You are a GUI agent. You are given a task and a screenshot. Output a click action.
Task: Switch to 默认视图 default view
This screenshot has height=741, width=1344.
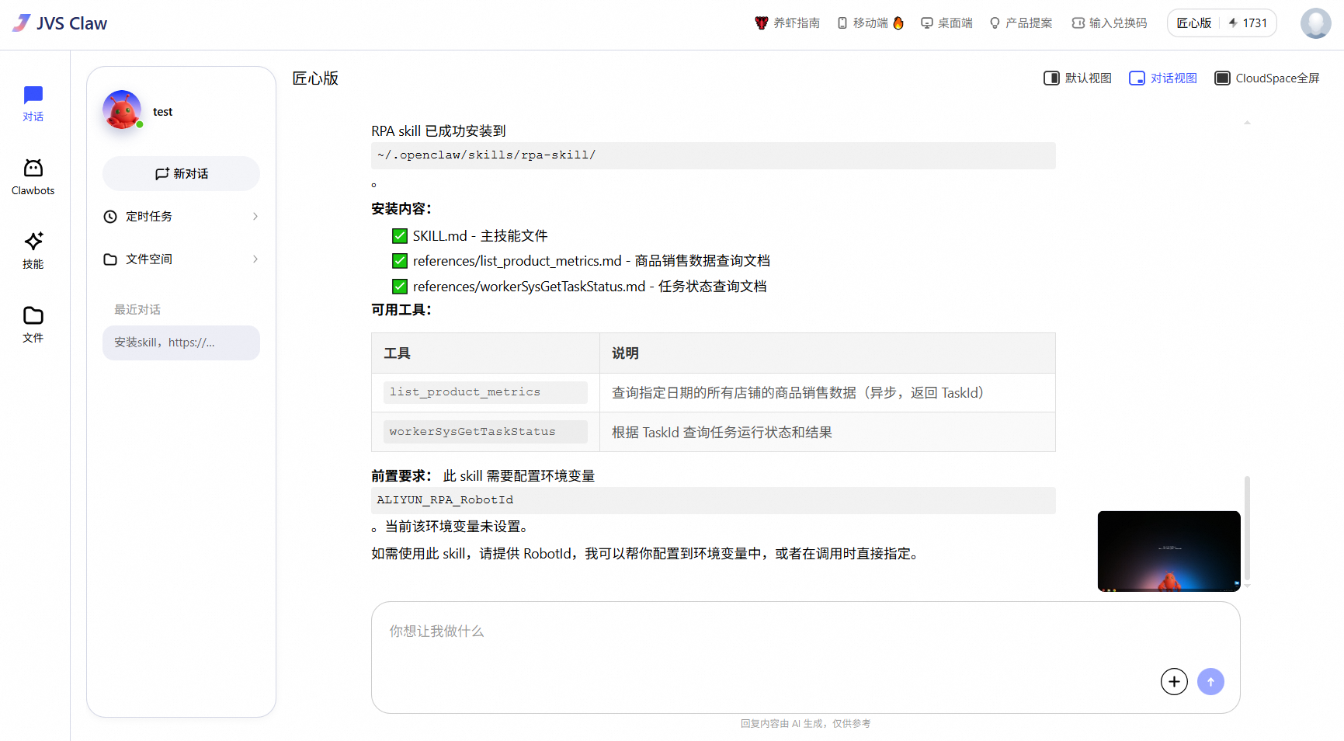coord(1078,78)
